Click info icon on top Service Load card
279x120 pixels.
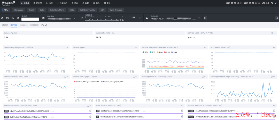(272, 33)
